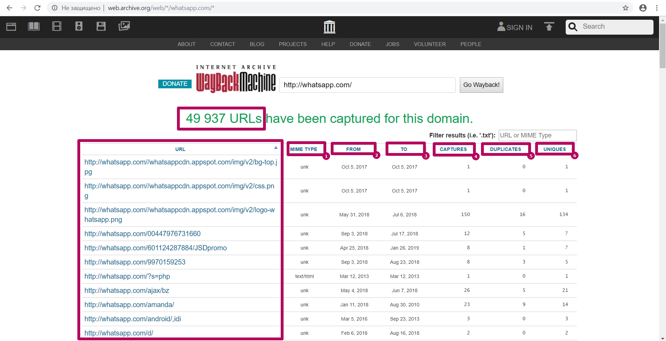Screen dimensions: 666x341
Task: Open the whatsapp.com/amanda/ link
Action: pyautogui.click(x=129, y=305)
